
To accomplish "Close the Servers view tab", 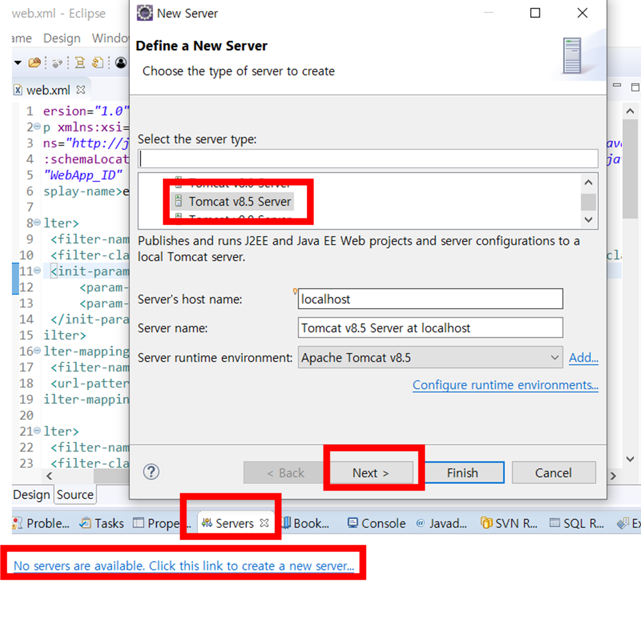I will pyautogui.click(x=264, y=523).
